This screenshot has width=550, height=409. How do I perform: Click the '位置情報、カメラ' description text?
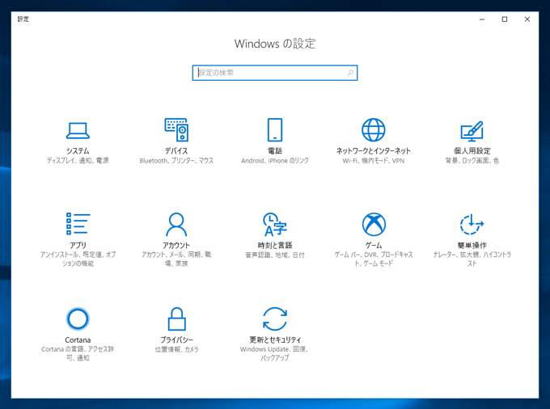(x=176, y=349)
